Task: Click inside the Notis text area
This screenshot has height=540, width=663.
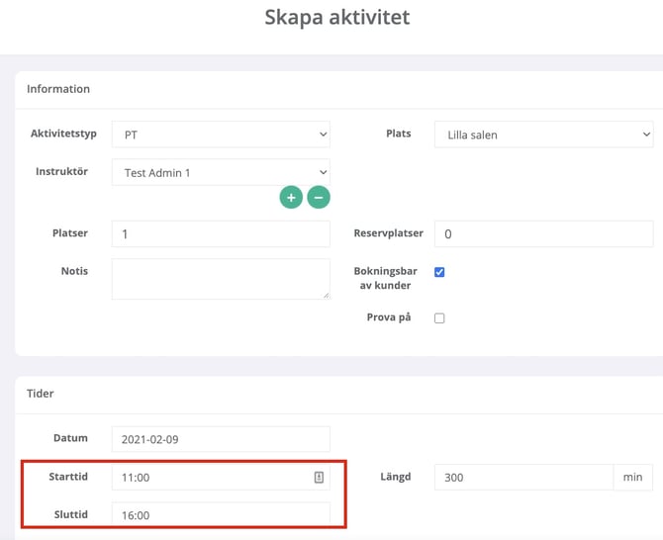Action: pyautogui.click(x=221, y=279)
